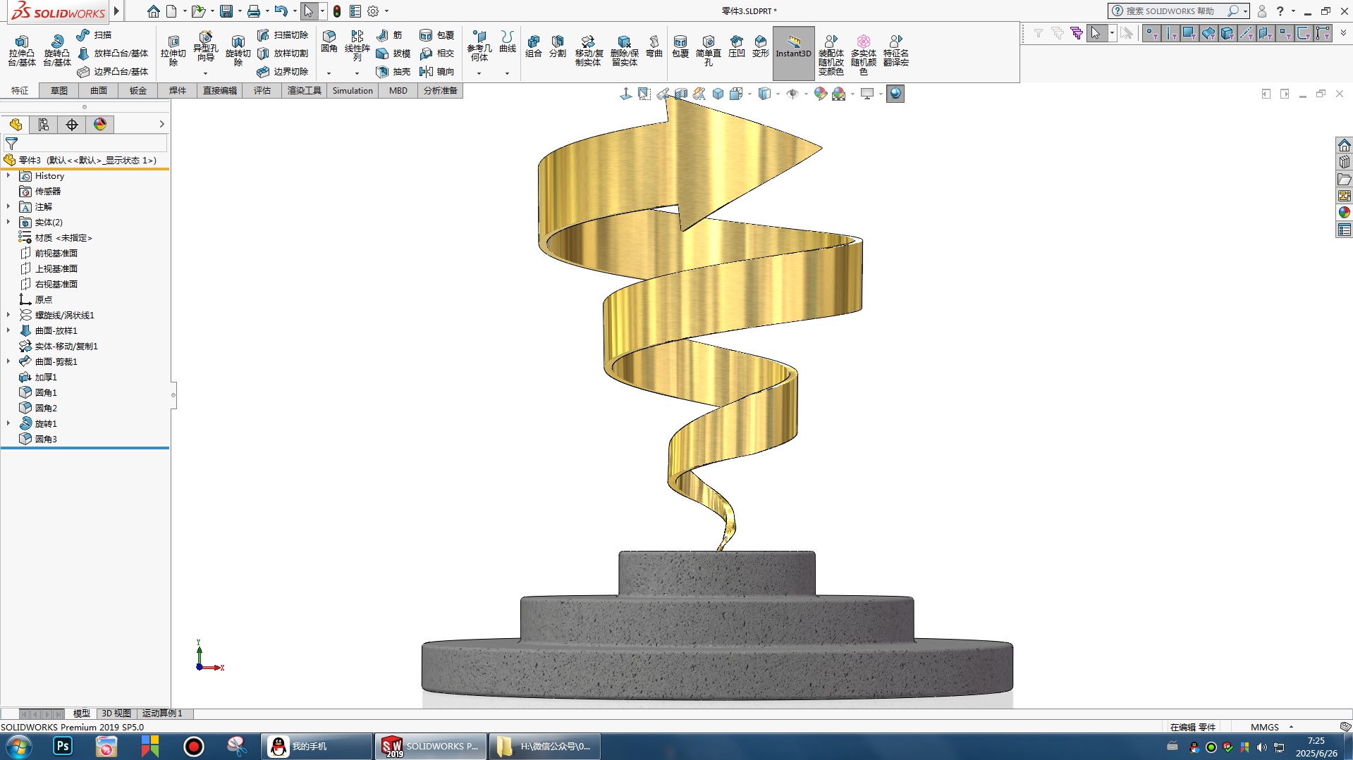1353x760 pixels.
Task: Expand the 实体(2) solid bodies node
Action: tap(8, 222)
